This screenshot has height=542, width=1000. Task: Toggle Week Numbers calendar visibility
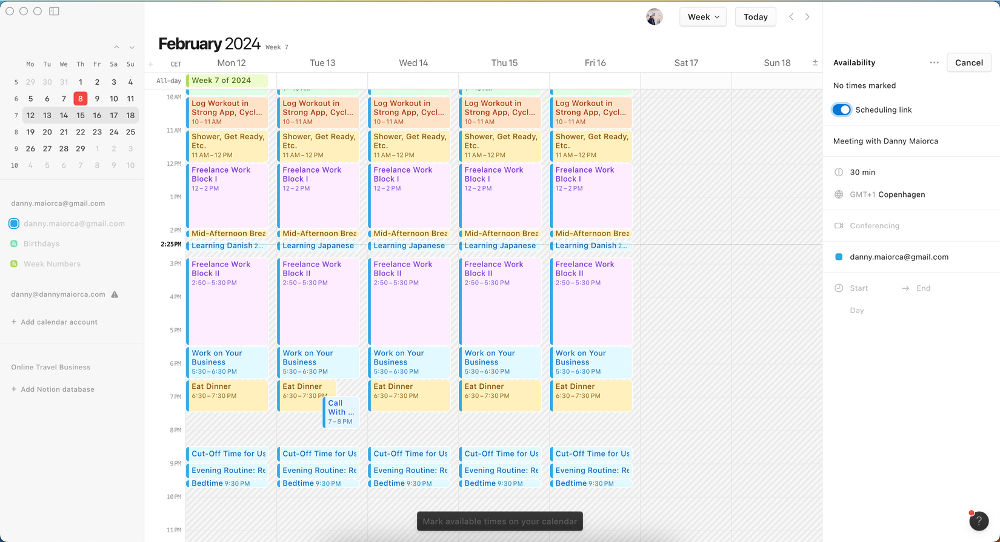tap(14, 264)
